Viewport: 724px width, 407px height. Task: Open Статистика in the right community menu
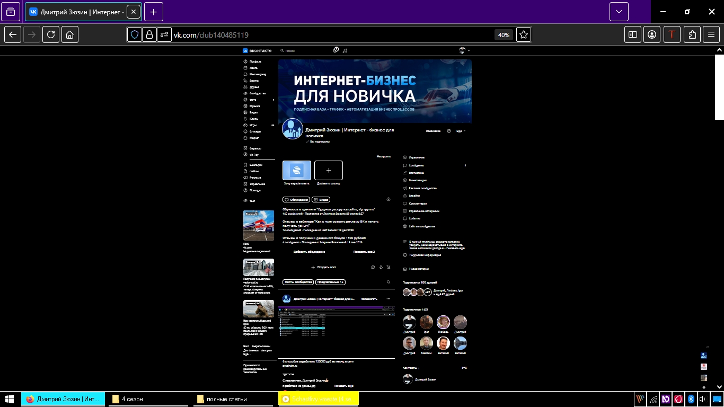413,173
